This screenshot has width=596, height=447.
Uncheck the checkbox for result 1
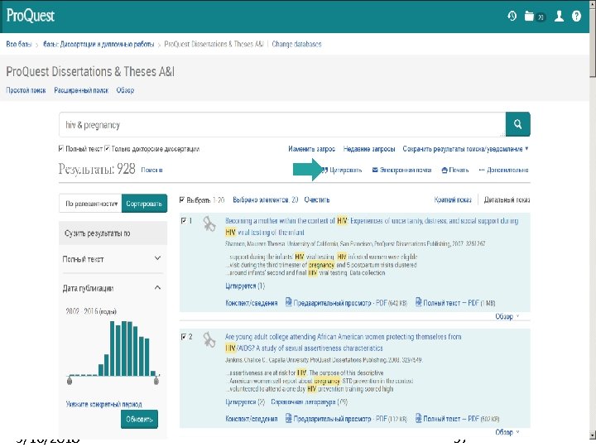(x=184, y=221)
